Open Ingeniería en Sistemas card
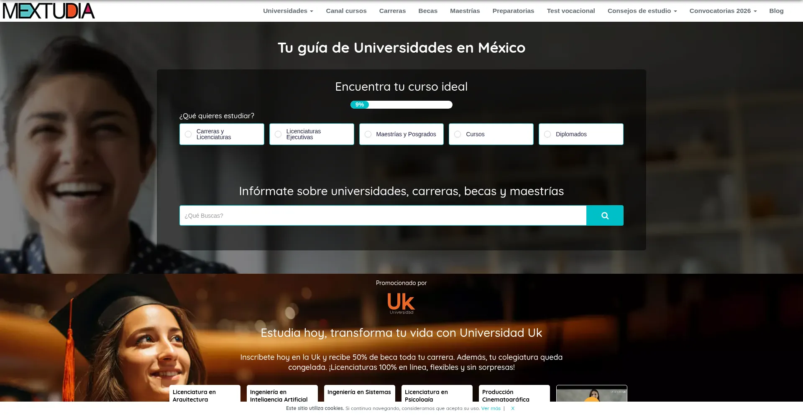The height and width of the screenshot is (415, 803). (360, 394)
